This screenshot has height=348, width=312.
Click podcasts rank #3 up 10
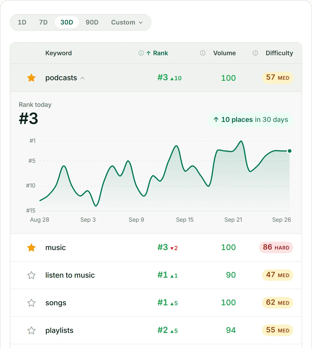coord(170,78)
